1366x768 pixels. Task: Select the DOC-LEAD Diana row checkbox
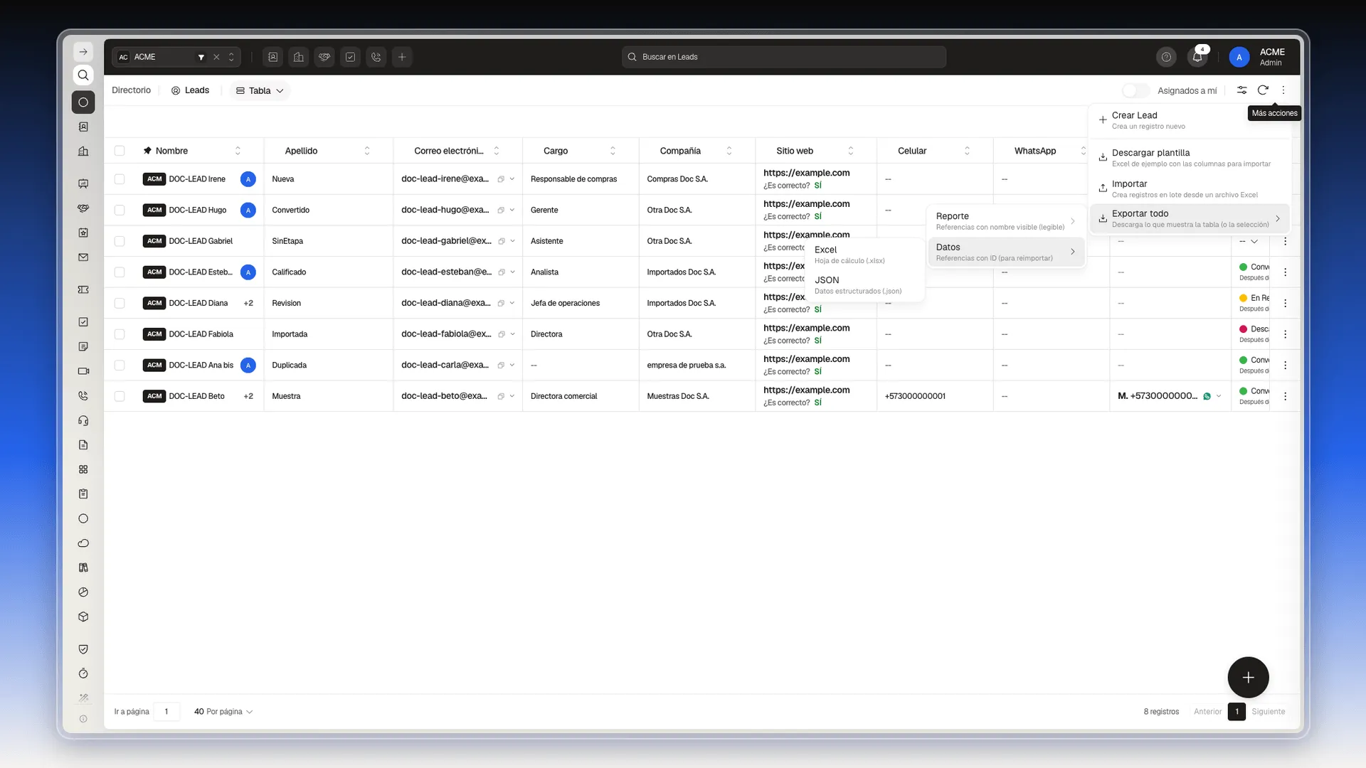click(x=120, y=303)
